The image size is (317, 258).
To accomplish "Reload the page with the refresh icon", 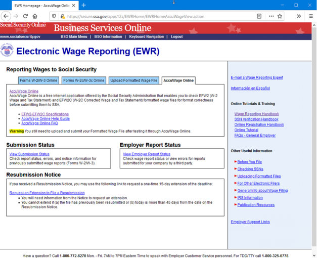I will pos(25,16).
